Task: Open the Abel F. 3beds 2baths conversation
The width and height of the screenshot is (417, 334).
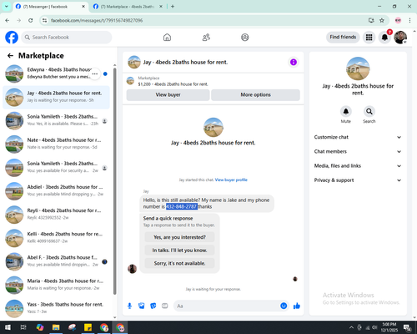Action: click(57, 261)
